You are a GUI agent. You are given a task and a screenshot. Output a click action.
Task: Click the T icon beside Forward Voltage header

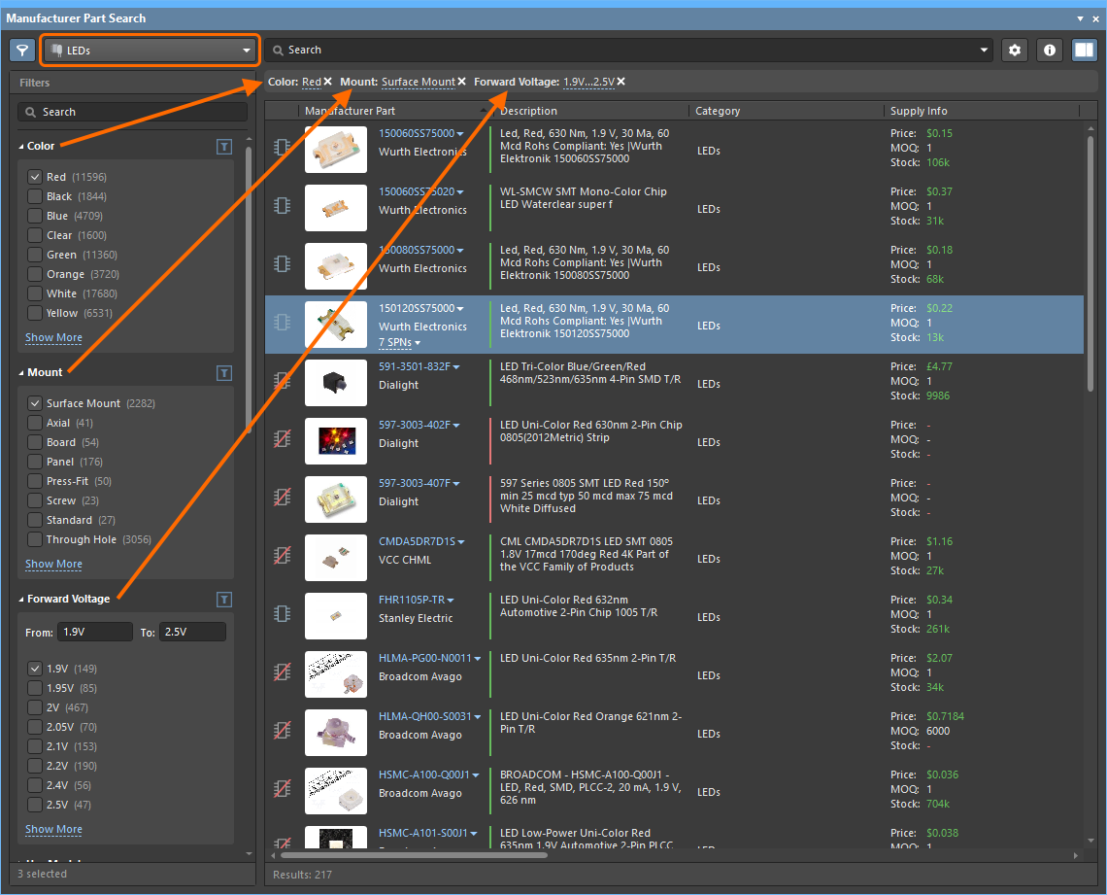pyautogui.click(x=224, y=599)
